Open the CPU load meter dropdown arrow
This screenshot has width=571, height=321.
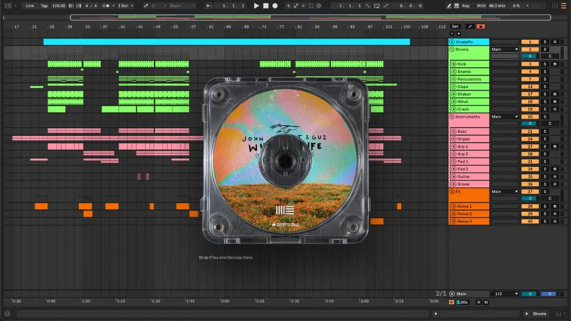(x=528, y=6)
